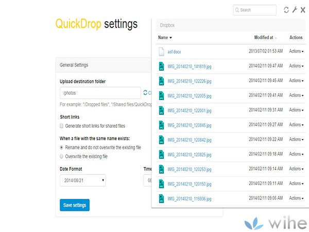The width and height of the screenshot is (309, 232).
Task: Click the image icon for IMG_20140210_122001.jpg
Action: click(x=161, y=110)
